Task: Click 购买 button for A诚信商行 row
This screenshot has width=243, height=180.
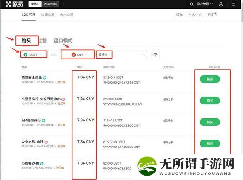Action: [210, 122]
